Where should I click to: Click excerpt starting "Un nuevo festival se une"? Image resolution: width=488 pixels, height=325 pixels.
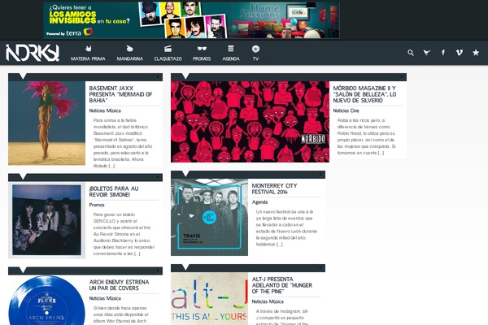pos(286,228)
